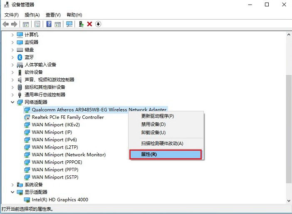Viewport: 292px width, 214px height.
Task: Choose 卸载设备(U) from context menu
Action: click(166, 132)
